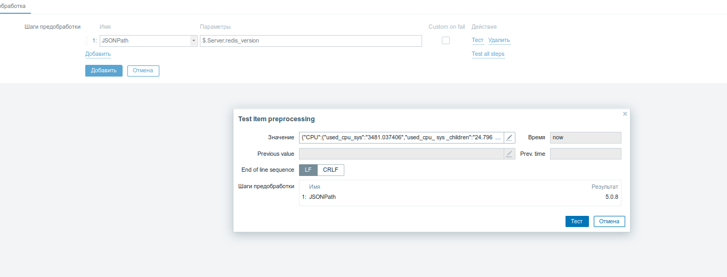Select LF end of line sequence
727x277 pixels.
pos(308,170)
